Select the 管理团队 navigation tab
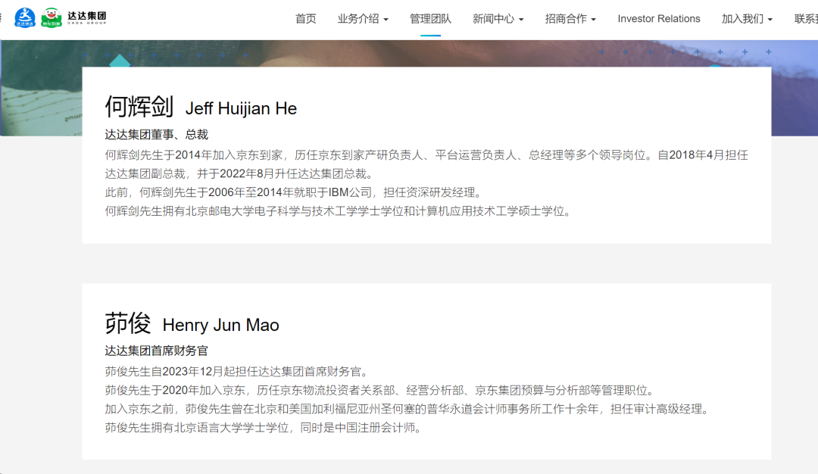The height and width of the screenshot is (474, 818). [x=430, y=19]
